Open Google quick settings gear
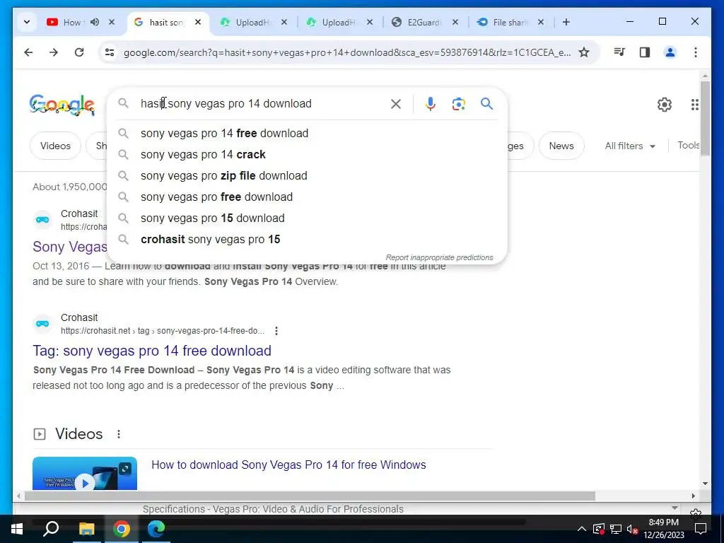 (x=665, y=105)
